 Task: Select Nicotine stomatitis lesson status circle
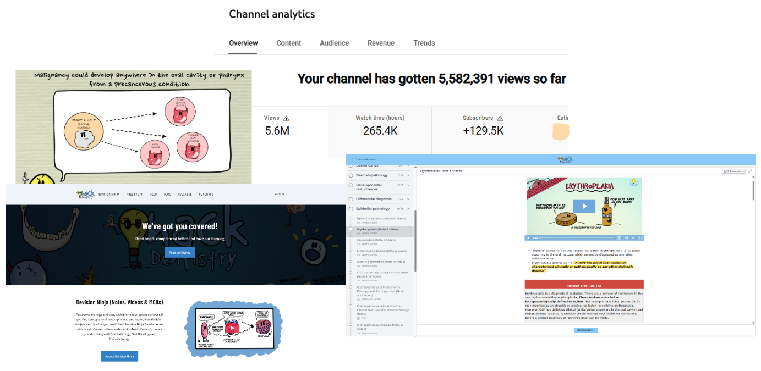351,262
